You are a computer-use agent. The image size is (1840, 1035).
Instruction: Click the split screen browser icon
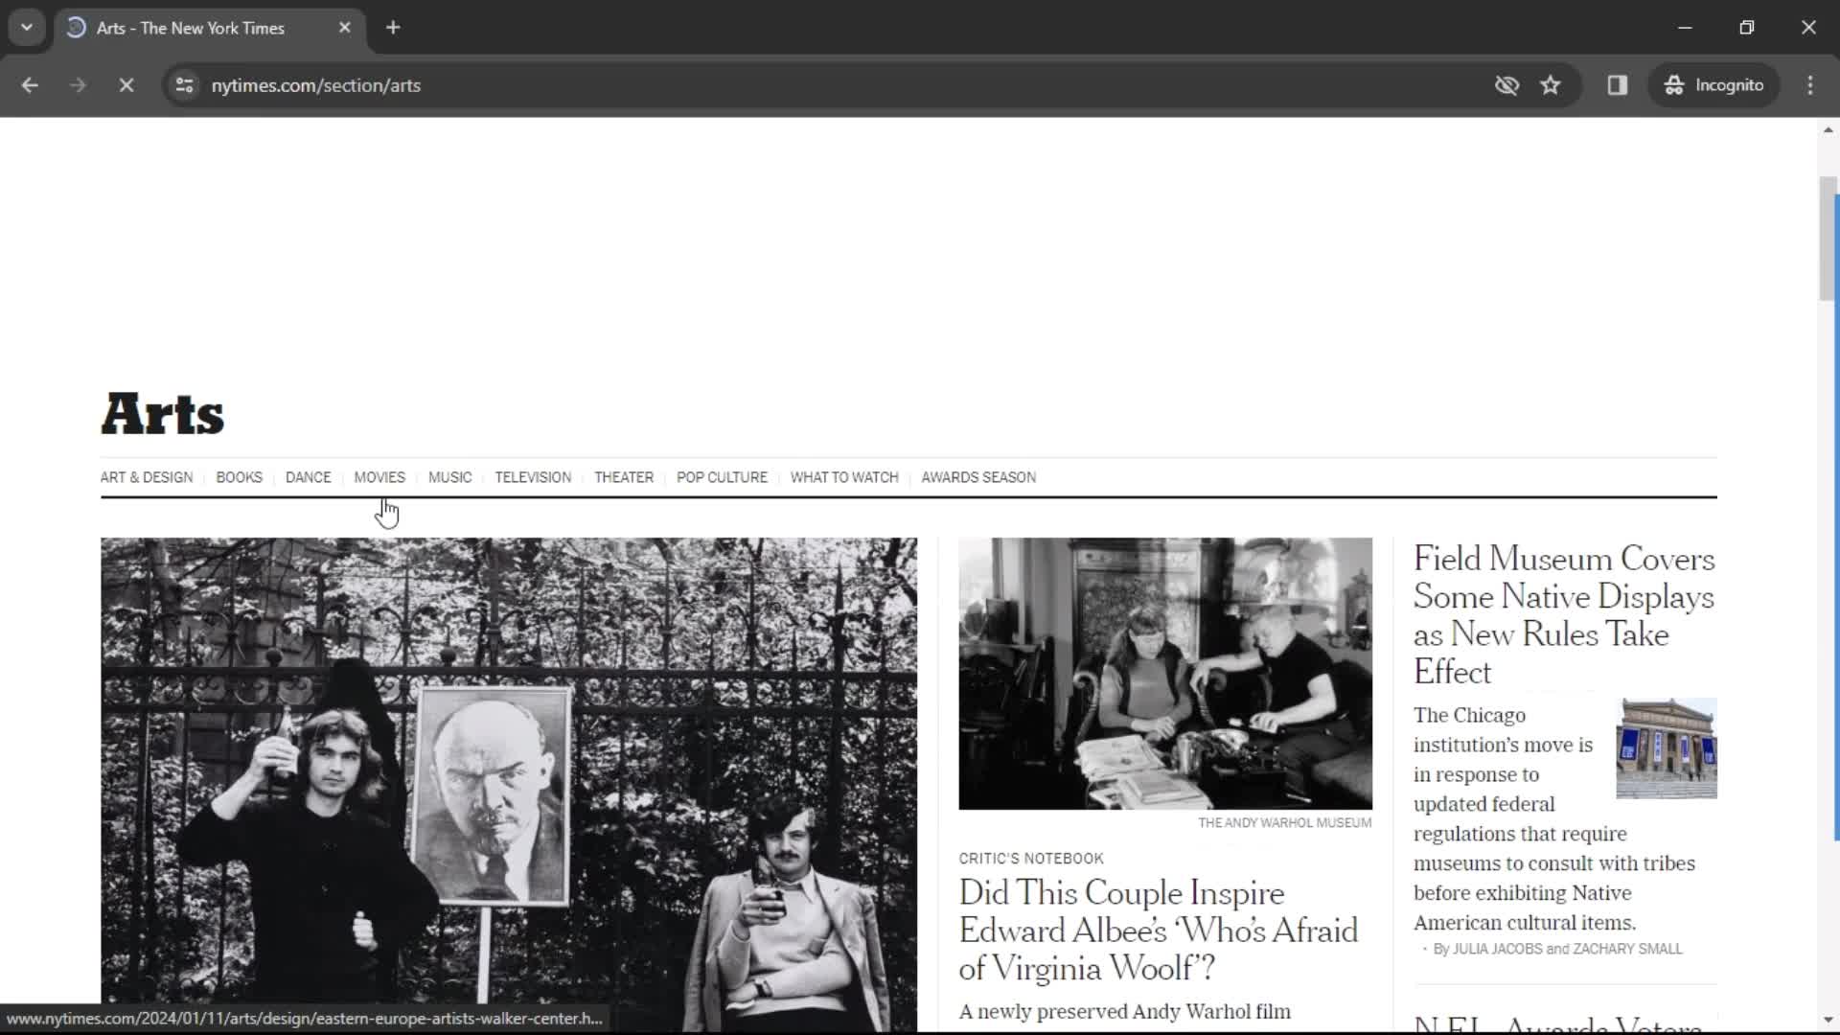coord(1618,84)
